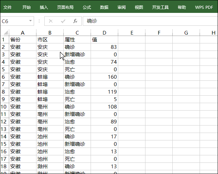Switch to the 审阅 ribbon tab

pyautogui.click(x=122, y=7)
